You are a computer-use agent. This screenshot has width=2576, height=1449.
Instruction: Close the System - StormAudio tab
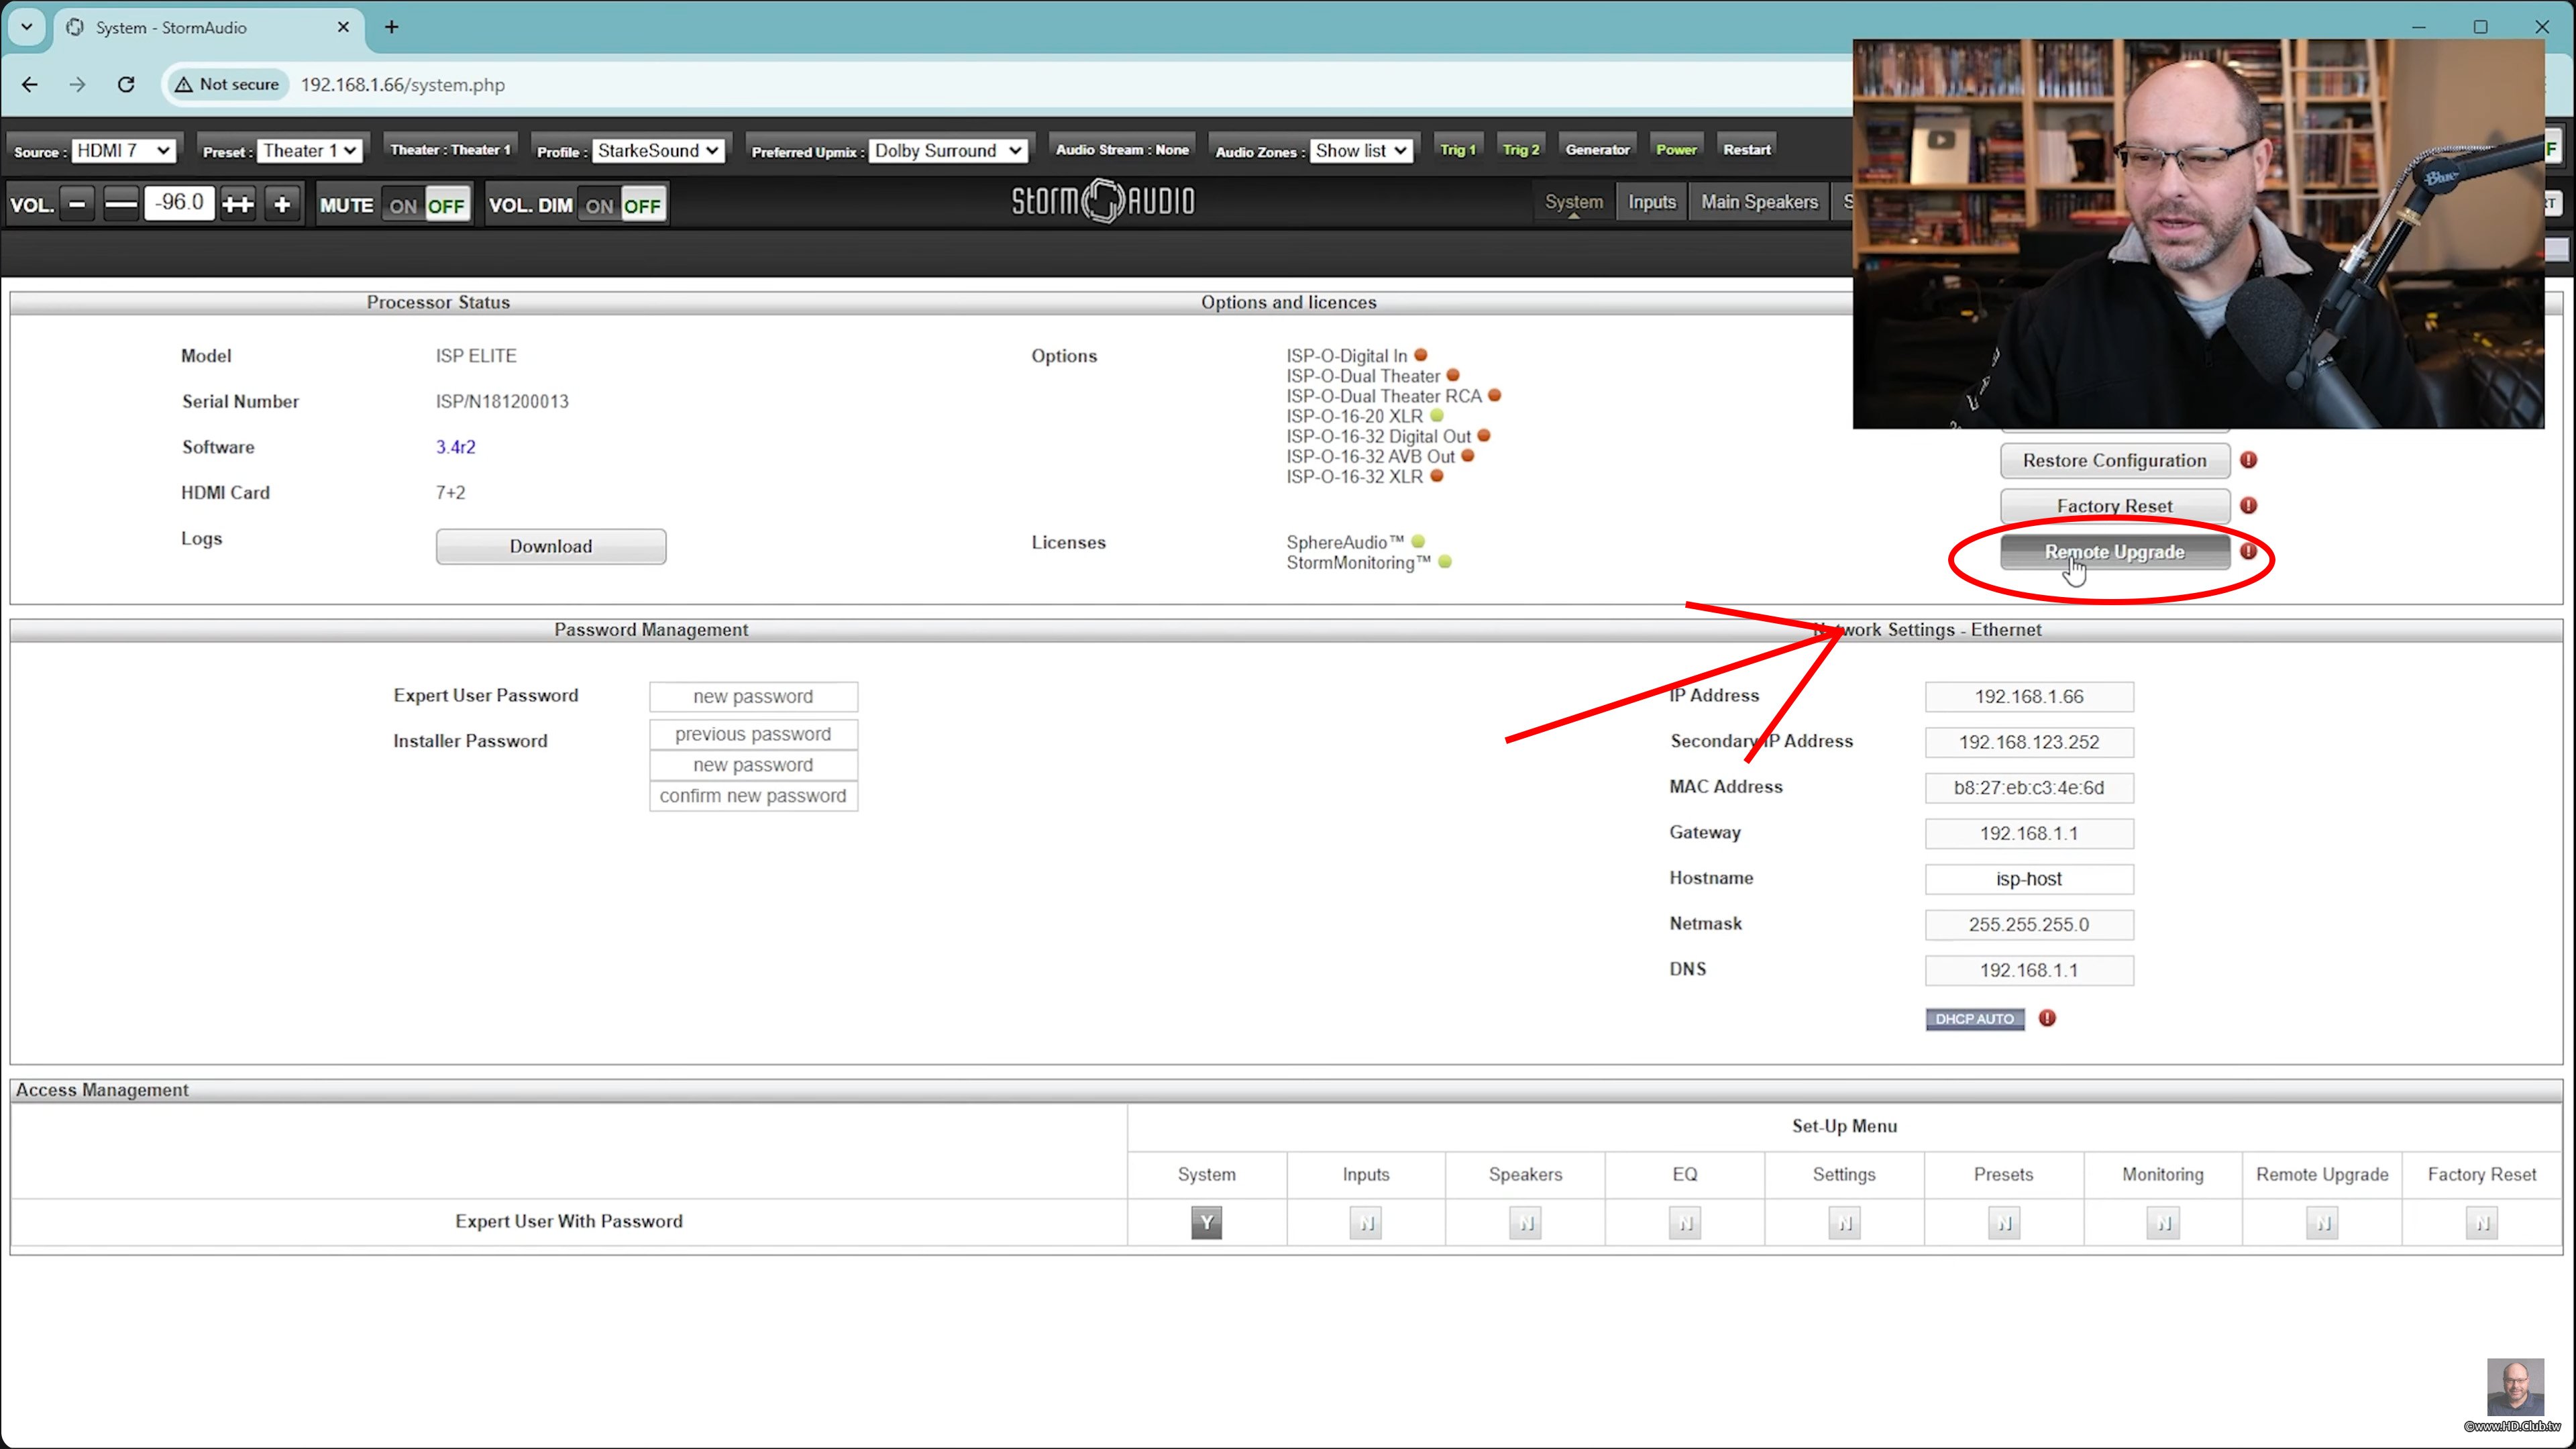click(x=343, y=27)
